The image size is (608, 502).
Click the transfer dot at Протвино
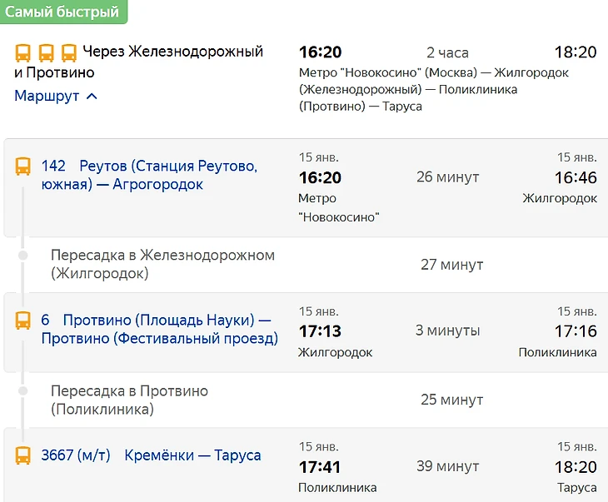coord(23,390)
